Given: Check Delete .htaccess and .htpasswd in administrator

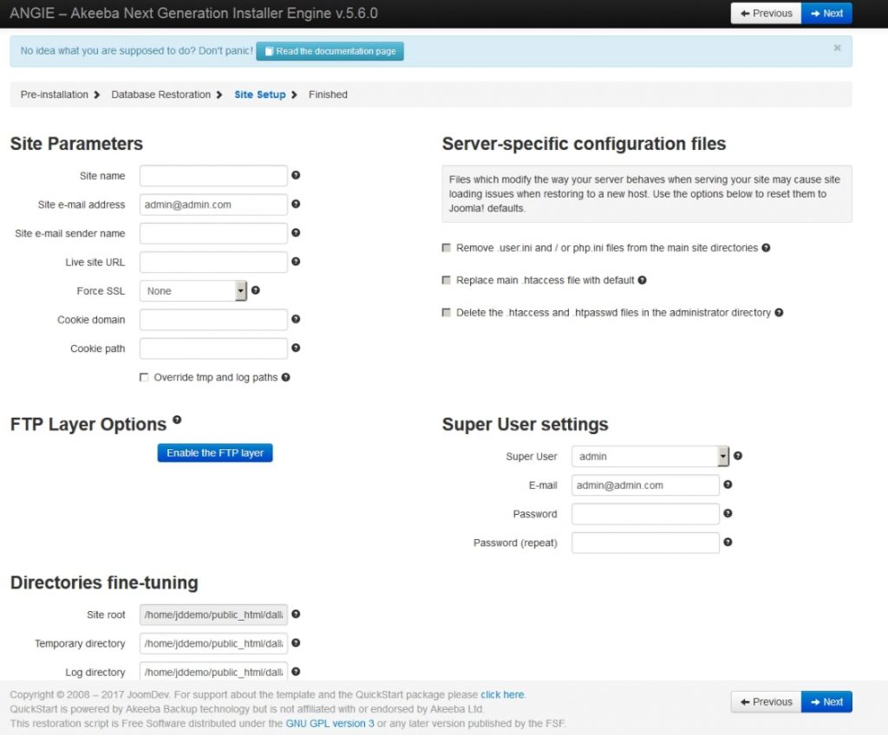Looking at the screenshot, I should 447,312.
